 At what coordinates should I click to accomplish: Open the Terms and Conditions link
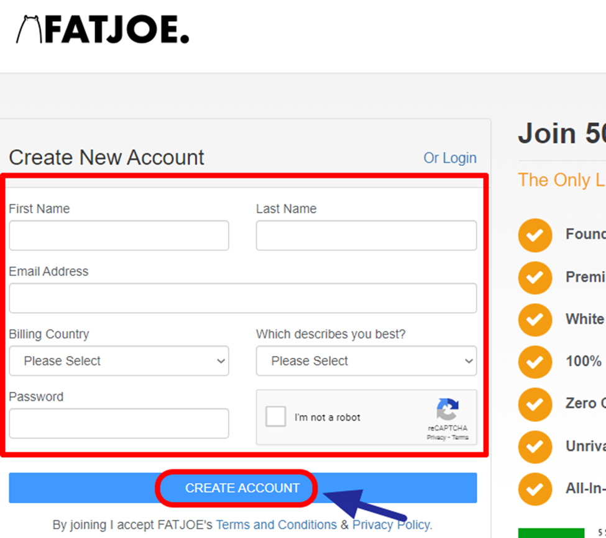(276, 525)
